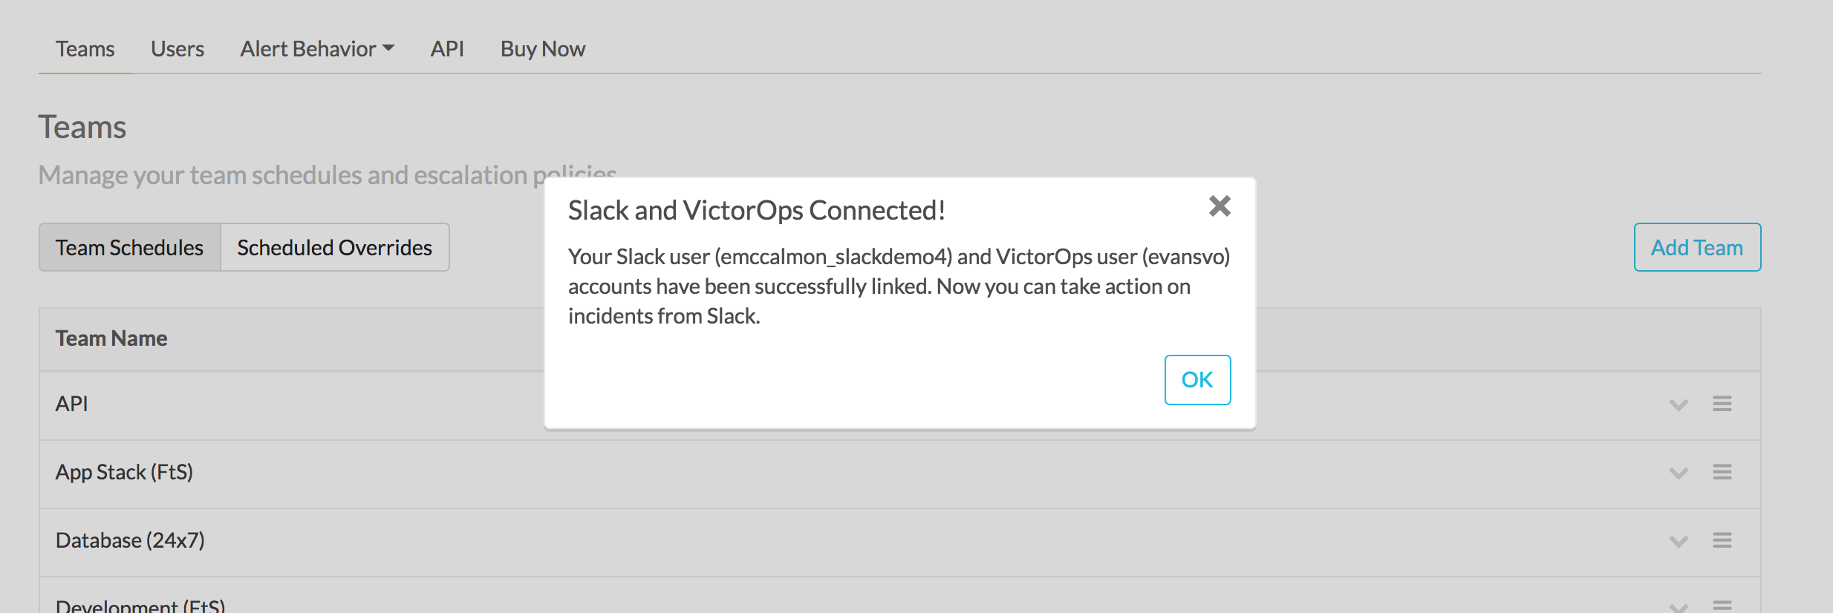The height and width of the screenshot is (613, 1833).
Task: Expand the Database (24x7) team chevron
Action: (1679, 541)
